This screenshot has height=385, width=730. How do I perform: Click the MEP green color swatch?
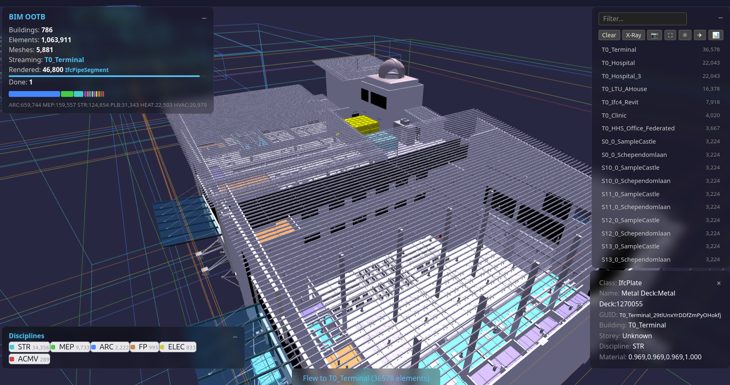[x=53, y=347]
